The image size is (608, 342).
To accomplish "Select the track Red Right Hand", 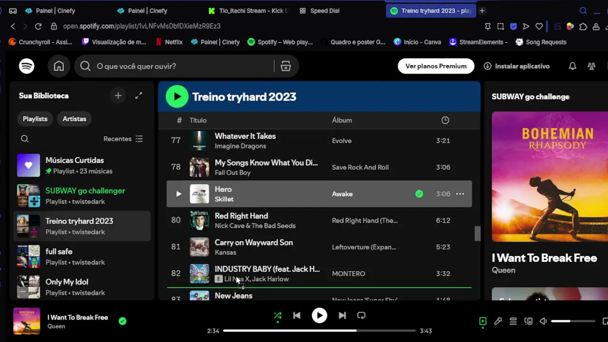I will 241,216.
